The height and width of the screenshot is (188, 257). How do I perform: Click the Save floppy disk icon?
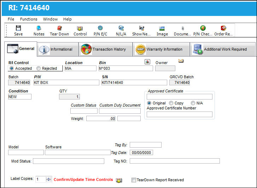point(18,28)
